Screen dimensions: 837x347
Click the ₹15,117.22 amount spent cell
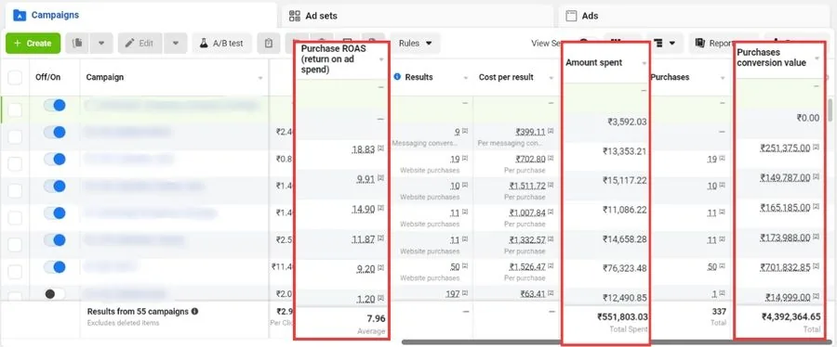coord(625,180)
